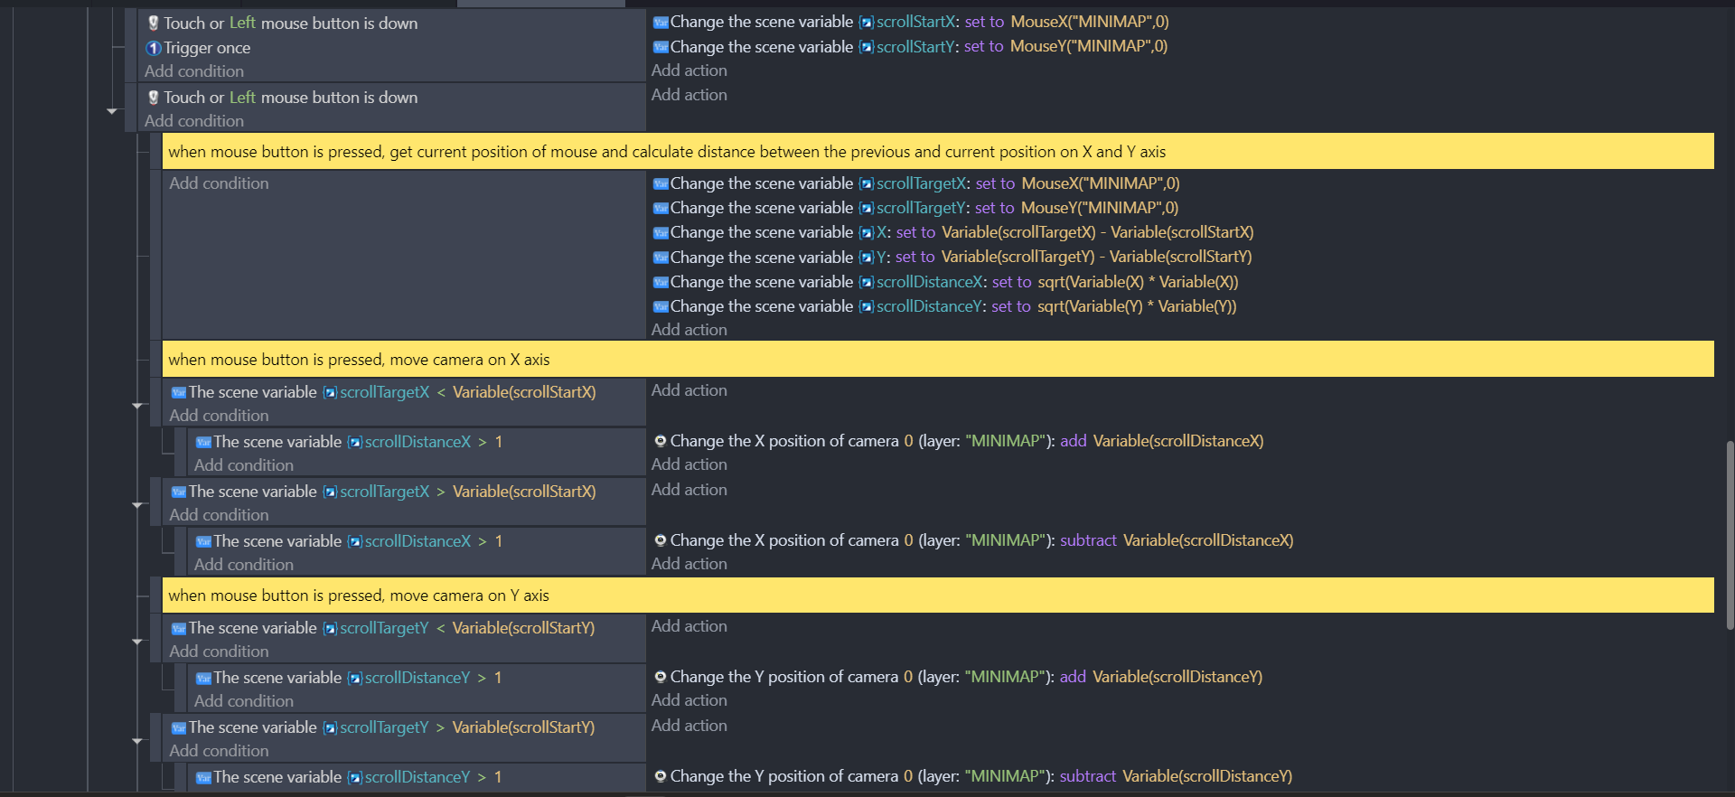Image resolution: width=1735 pixels, height=797 pixels.
Task: Click variable icon on scrollTargetY MouseY action
Action: tap(661, 209)
